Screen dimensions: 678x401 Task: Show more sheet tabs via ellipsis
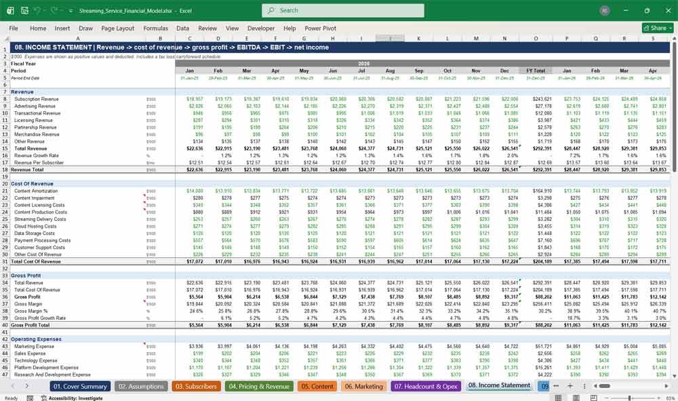(x=556, y=386)
